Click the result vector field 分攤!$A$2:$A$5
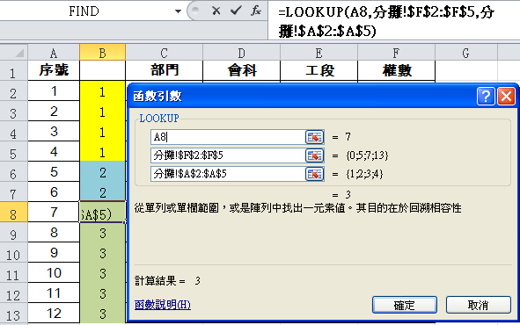Viewport: 520px width, 325px height. point(228,174)
